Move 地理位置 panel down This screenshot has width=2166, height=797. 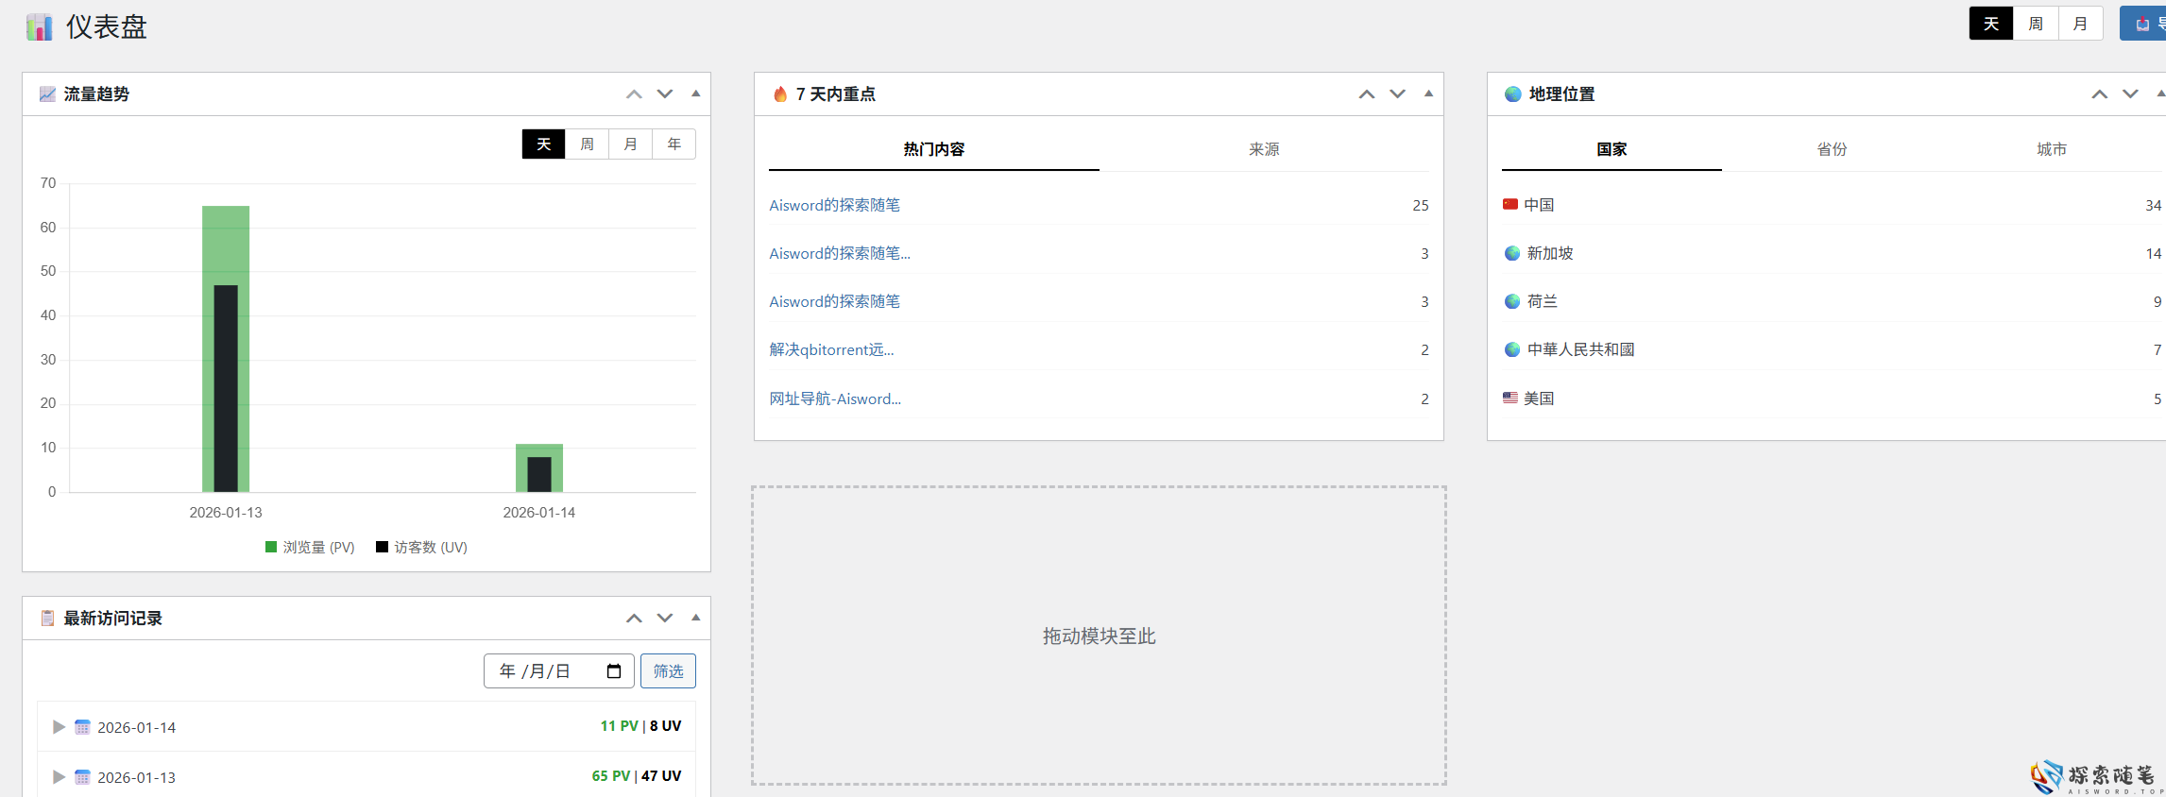pyautogui.click(x=2130, y=93)
